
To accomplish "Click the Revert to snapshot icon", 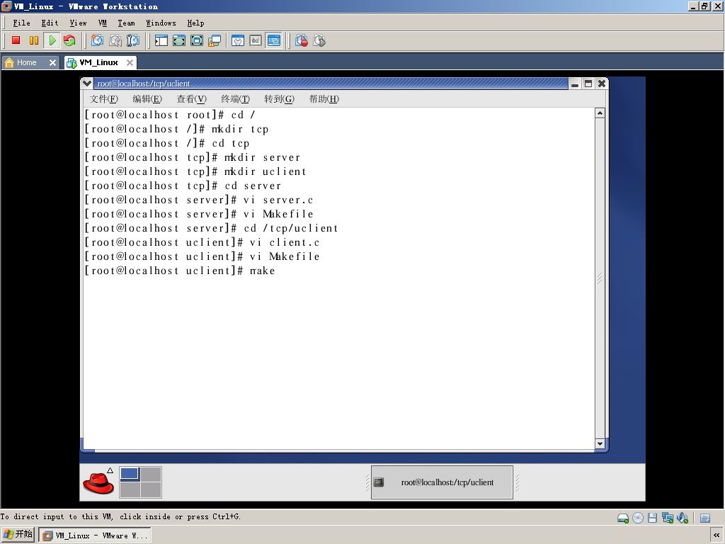I will click(x=115, y=40).
